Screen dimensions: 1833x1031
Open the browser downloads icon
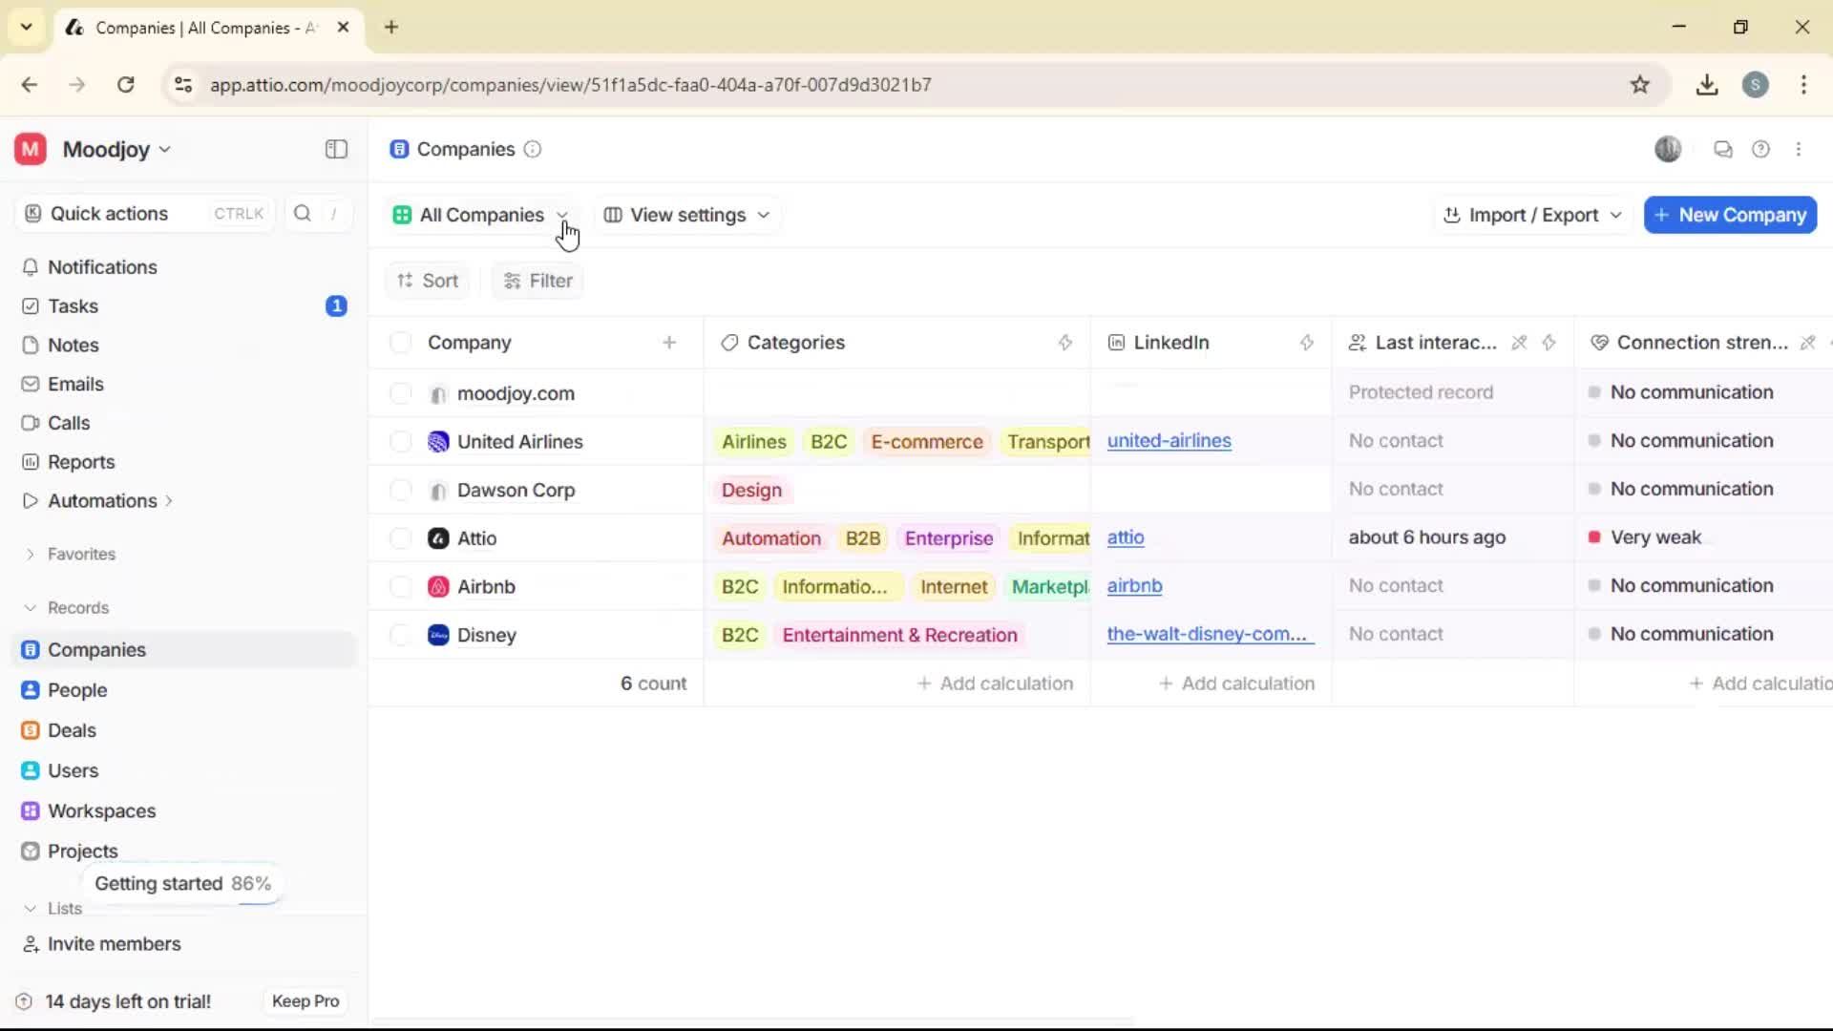click(x=1707, y=84)
